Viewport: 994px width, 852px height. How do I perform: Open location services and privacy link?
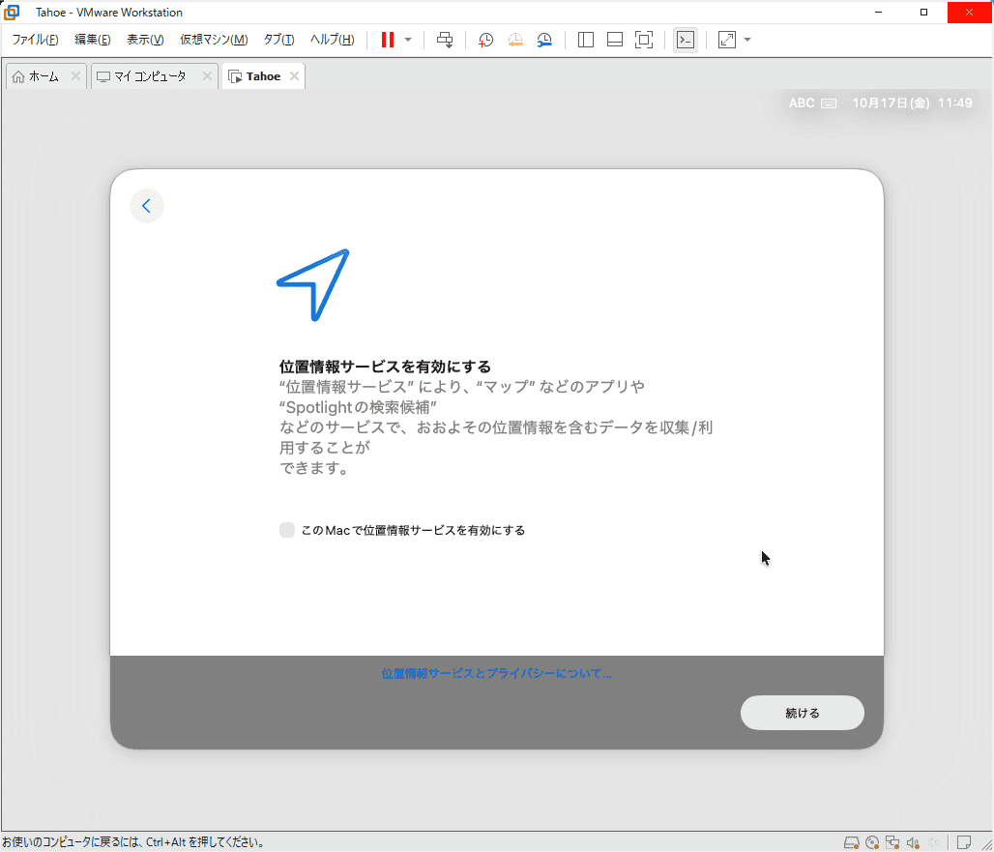[496, 673]
